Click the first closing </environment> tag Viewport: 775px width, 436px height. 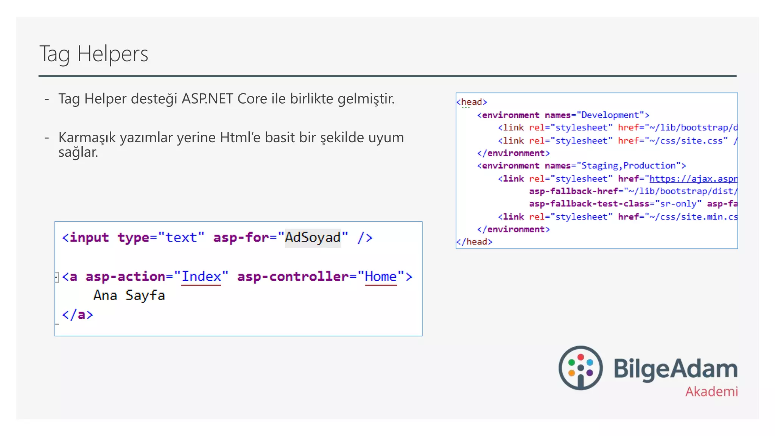click(x=513, y=153)
